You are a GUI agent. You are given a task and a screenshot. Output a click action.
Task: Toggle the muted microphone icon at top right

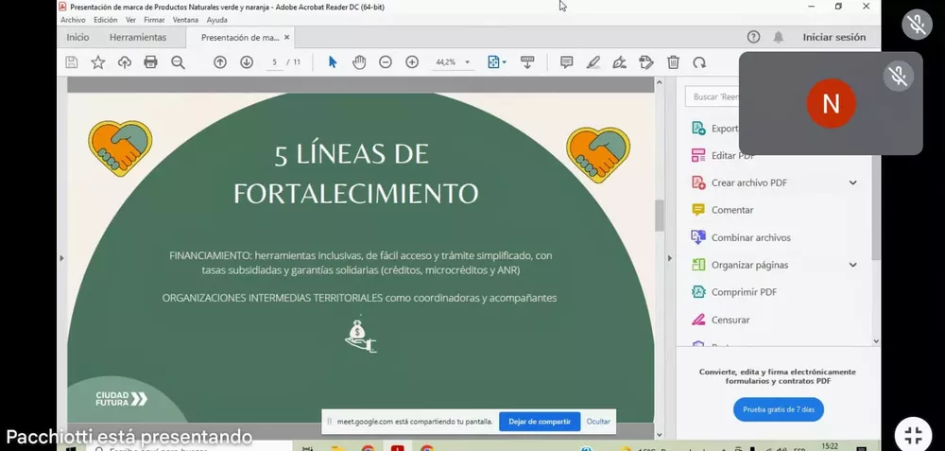click(917, 25)
